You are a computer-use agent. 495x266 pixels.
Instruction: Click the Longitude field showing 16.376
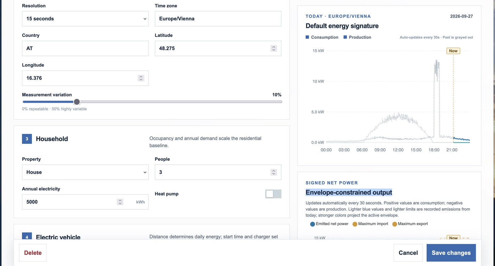coord(85,78)
